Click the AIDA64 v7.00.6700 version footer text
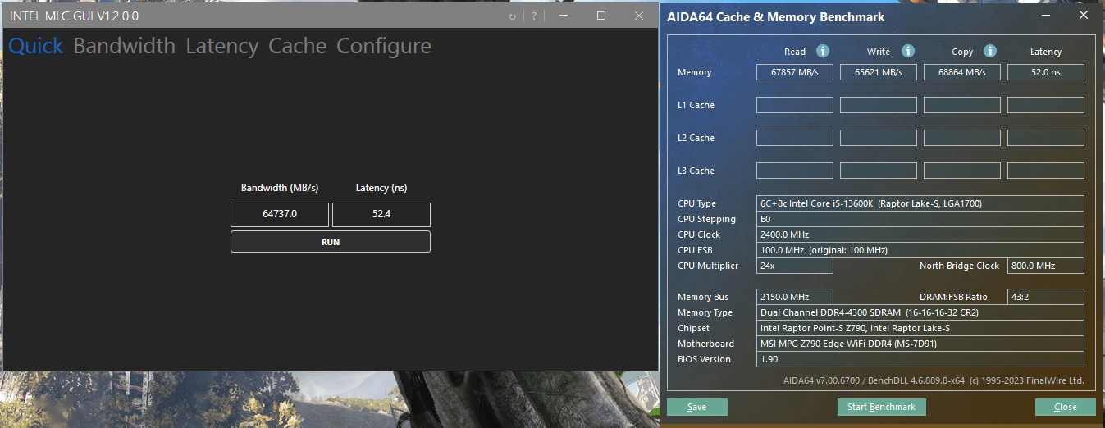The image size is (1105, 428). tap(934, 380)
